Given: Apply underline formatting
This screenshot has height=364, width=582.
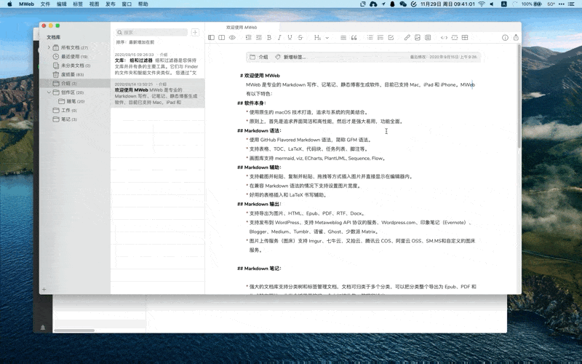Looking at the screenshot, I should pos(290,38).
